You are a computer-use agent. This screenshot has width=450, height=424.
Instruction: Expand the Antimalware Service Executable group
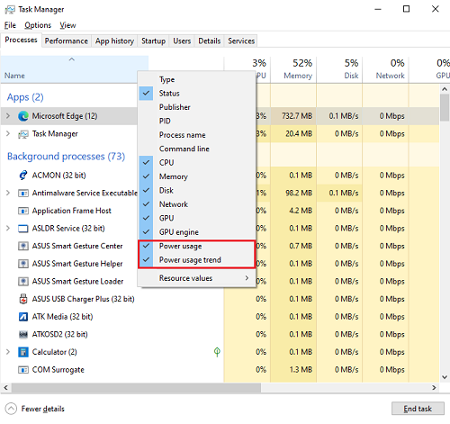8,193
